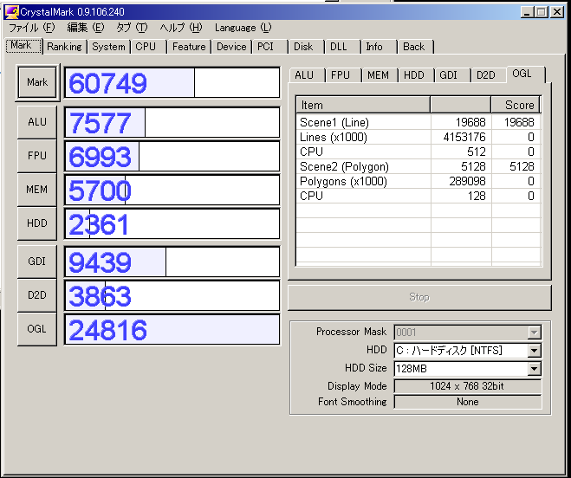Click the Font Smoothing None field

click(468, 402)
